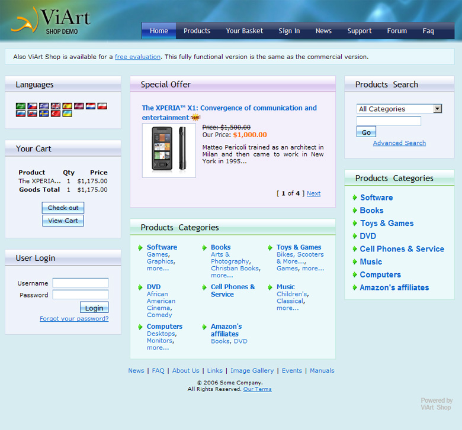Open the Comedy subcategory link

click(x=159, y=315)
